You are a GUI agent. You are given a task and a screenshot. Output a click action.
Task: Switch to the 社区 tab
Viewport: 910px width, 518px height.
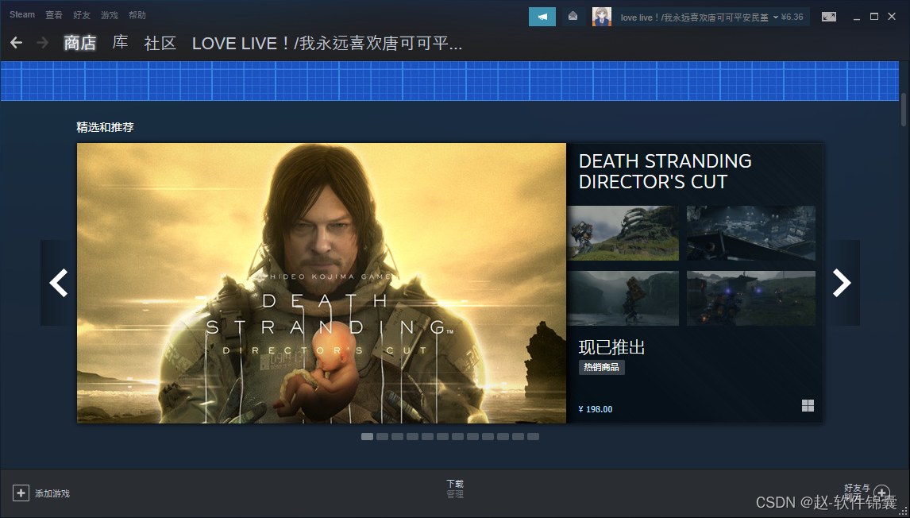tap(160, 43)
